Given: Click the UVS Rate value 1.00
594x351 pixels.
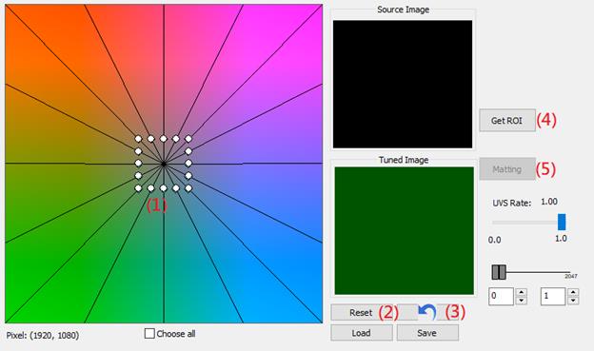Looking at the screenshot, I should click(549, 202).
